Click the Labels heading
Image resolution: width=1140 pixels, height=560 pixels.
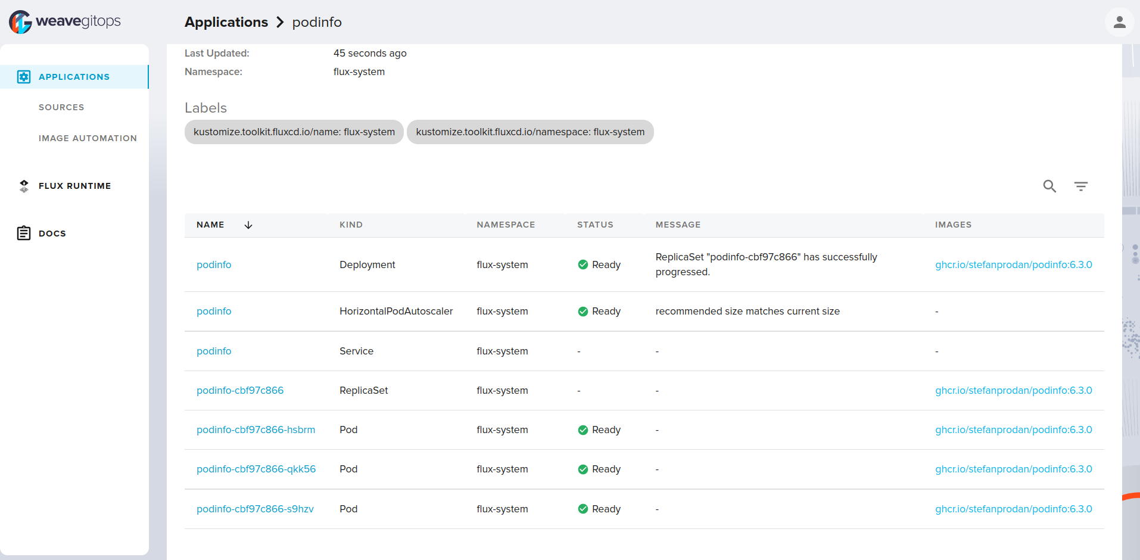pos(205,108)
